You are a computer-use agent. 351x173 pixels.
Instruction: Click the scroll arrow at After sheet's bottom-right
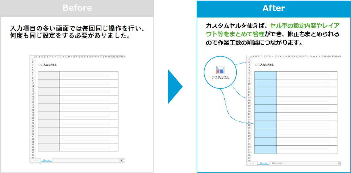pyautogui.click(x=340, y=163)
